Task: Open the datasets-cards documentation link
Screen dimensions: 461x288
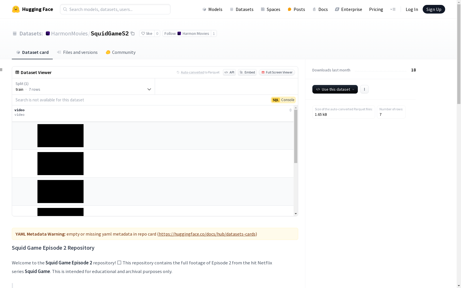Action: tap(207, 234)
